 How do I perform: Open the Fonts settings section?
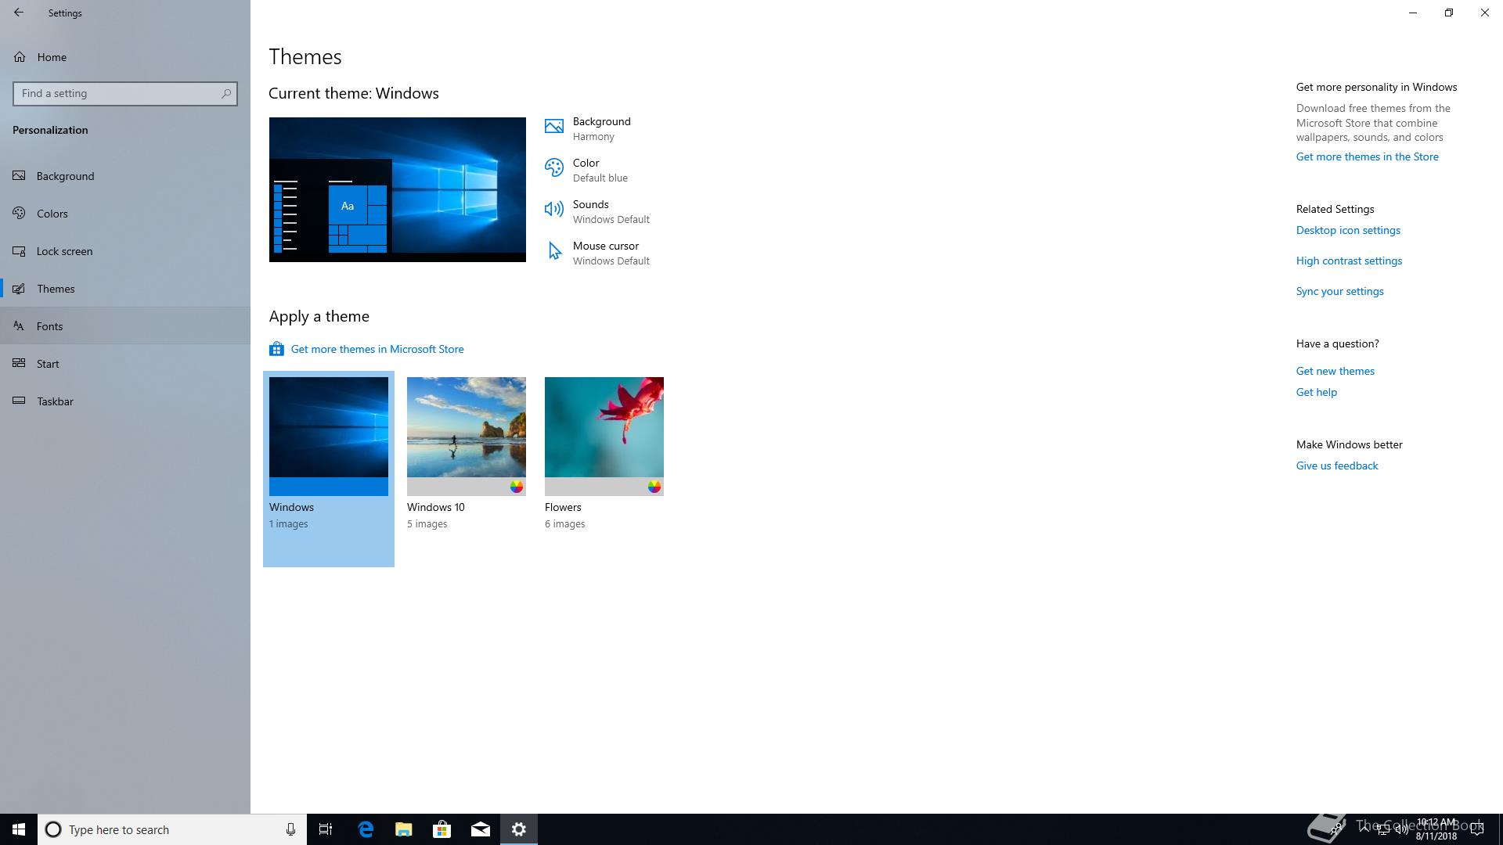click(49, 326)
